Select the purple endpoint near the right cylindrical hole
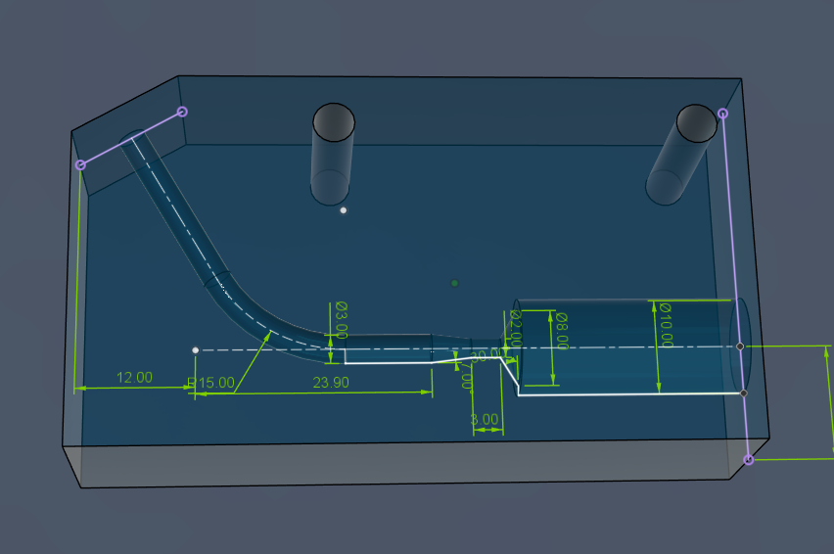The width and height of the screenshot is (834, 554). tap(722, 114)
